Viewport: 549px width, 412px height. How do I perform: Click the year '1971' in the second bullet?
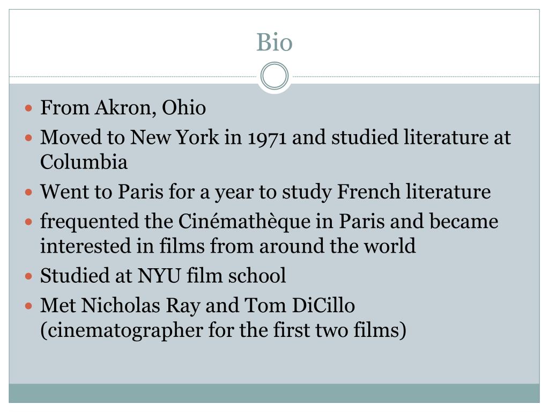(267, 138)
